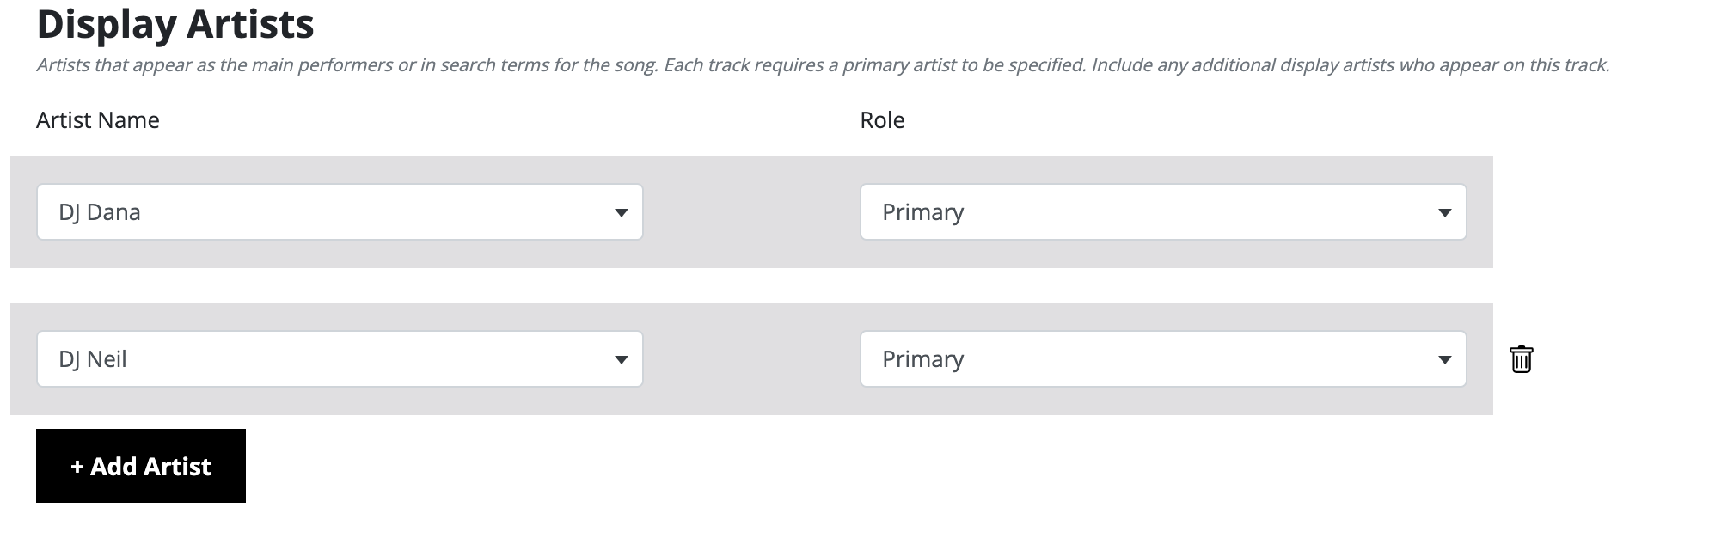Select the DJ Dana text in first row
Image resolution: width=1709 pixels, height=538 pixels.
pyautogui.click(x=100, y=212)
